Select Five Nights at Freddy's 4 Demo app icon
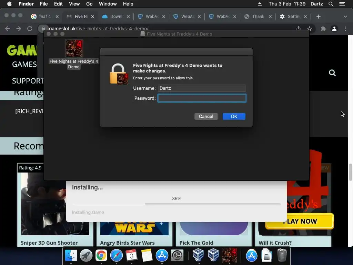This screenshot has height=265, width=353. pos(74,48)
